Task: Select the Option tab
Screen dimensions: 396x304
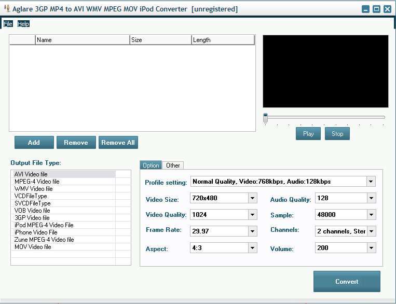Action: pos(151,165)
